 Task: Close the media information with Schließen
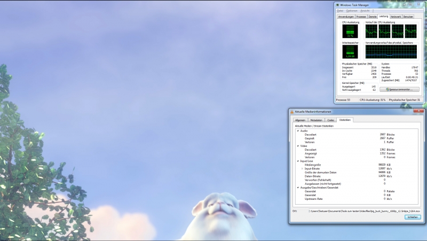[x=413, y=217]
